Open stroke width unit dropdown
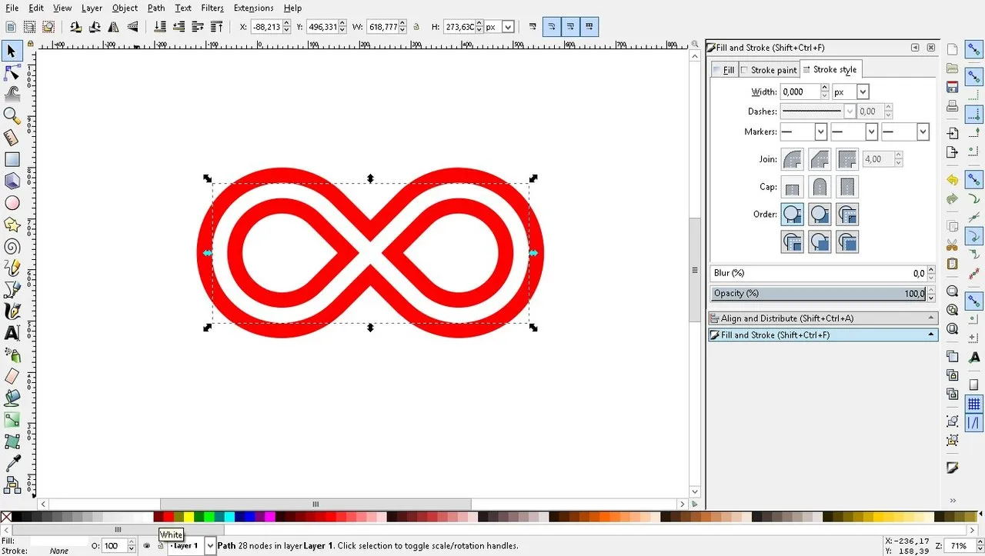Viewport: 985px width, 556px height. tap(863, 92)
